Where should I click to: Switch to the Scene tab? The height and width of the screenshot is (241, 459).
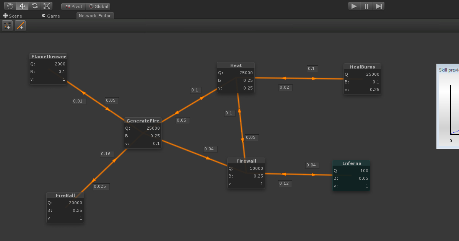13,16
